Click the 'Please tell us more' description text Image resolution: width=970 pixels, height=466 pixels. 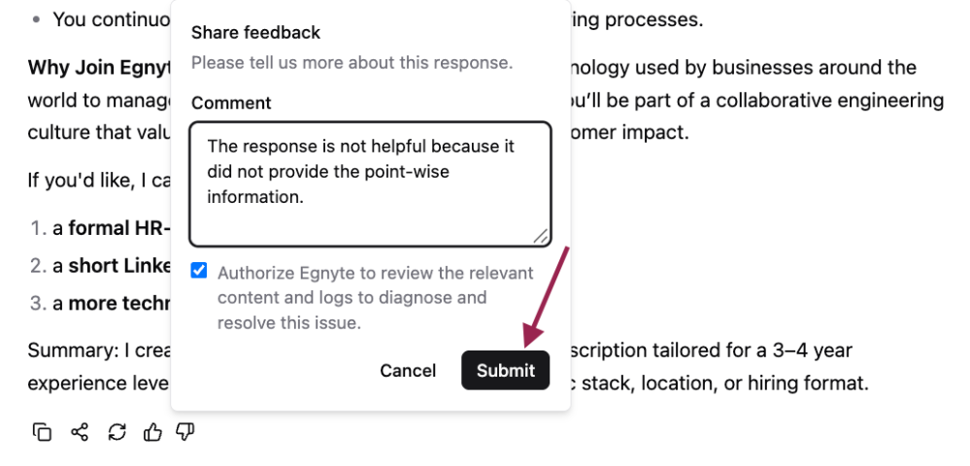(x=352, y=62)
